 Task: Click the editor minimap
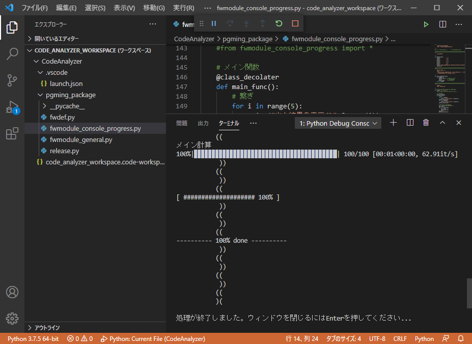[x=450, y=79]
